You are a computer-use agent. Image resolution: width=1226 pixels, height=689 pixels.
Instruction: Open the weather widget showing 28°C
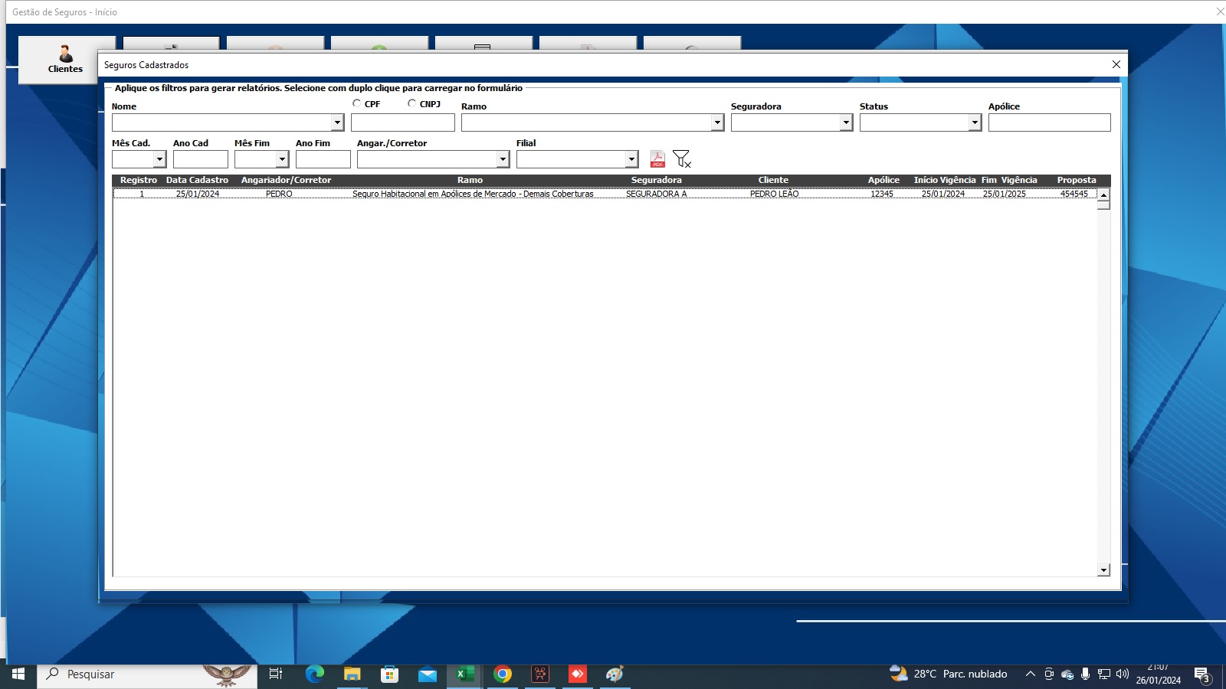click(x=949, y=674)
